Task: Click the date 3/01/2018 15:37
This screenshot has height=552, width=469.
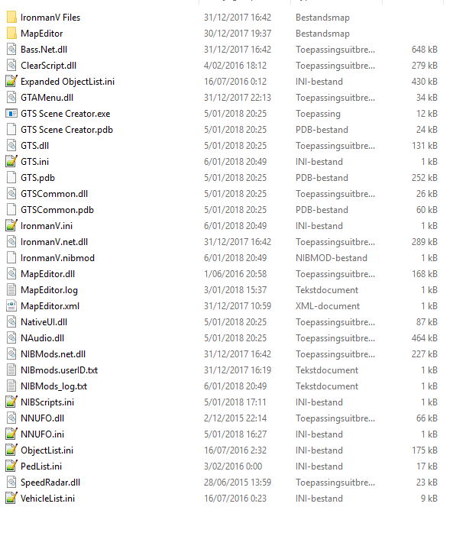Action: [x=235, y=289]
